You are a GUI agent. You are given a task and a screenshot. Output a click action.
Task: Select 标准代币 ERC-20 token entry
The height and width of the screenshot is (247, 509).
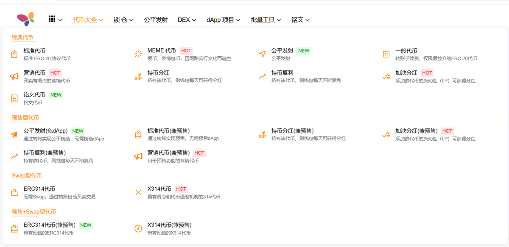click(x=34, y=50)
